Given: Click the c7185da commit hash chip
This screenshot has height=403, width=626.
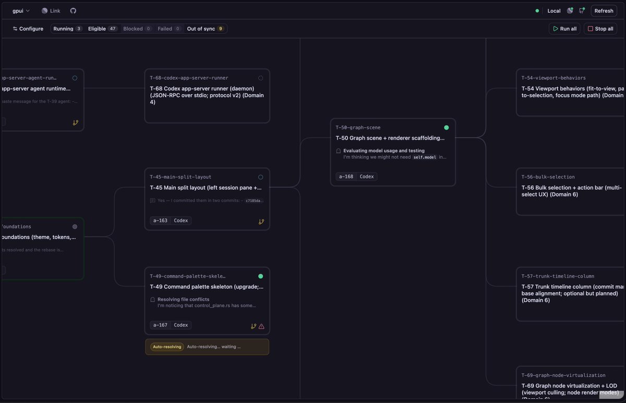Looking at the screenshot, I should click(x=255, y=200).
